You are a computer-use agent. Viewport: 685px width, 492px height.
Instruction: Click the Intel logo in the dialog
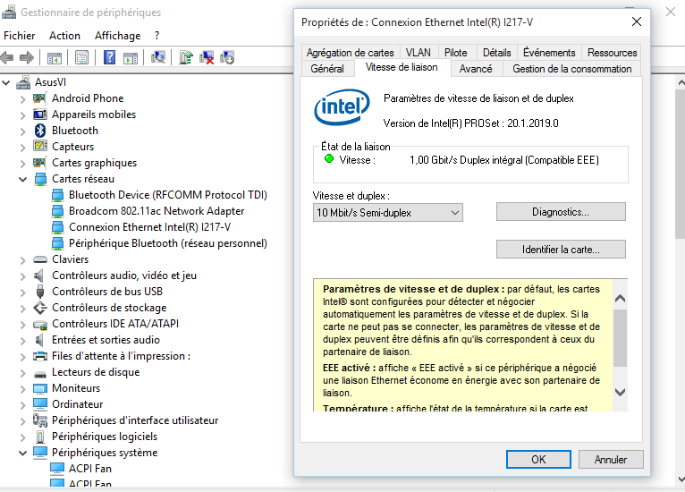[x=341, y=109]
